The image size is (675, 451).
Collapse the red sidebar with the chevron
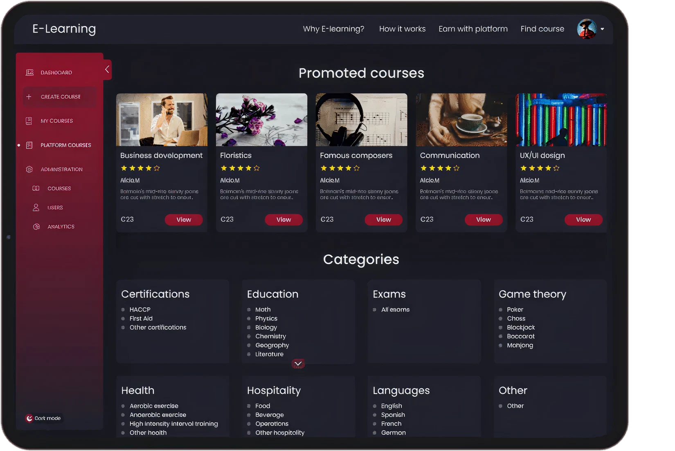(x=107, y=69)
